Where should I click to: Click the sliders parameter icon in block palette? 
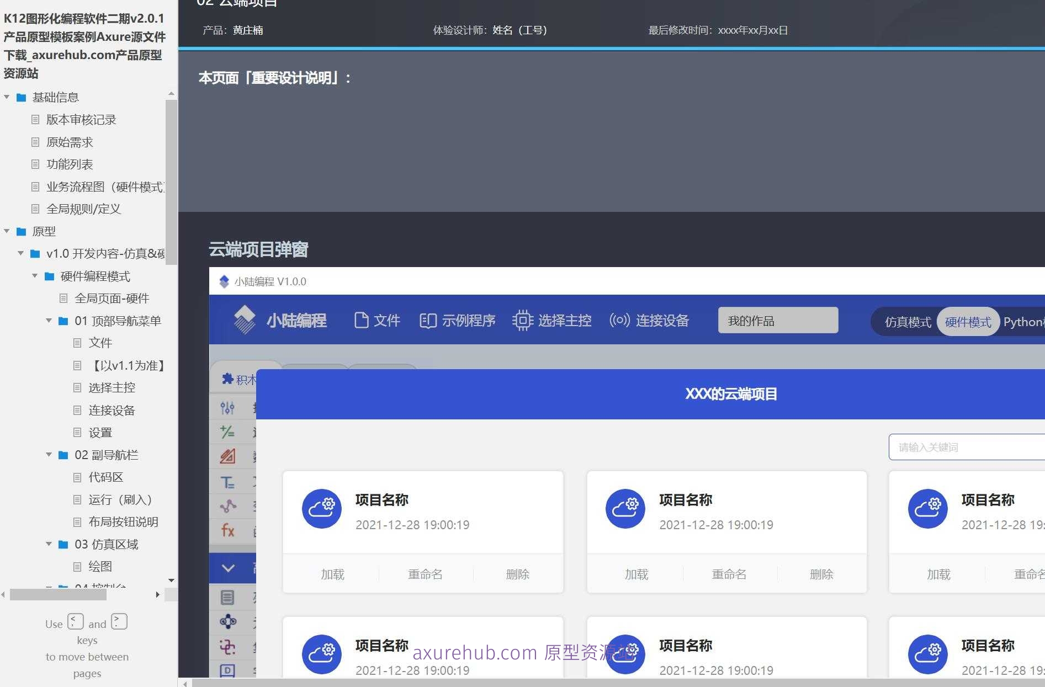point(228,408)
